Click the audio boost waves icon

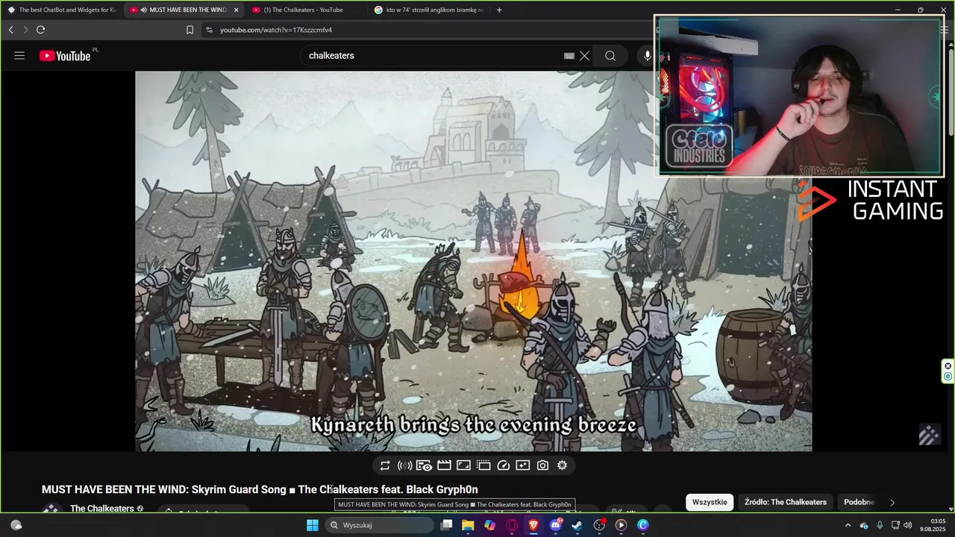point(404,465)
